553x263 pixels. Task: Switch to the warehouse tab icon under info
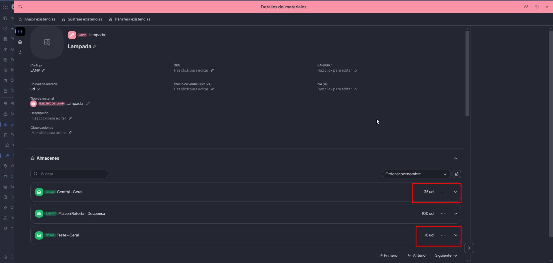click(x=20, y=42)
